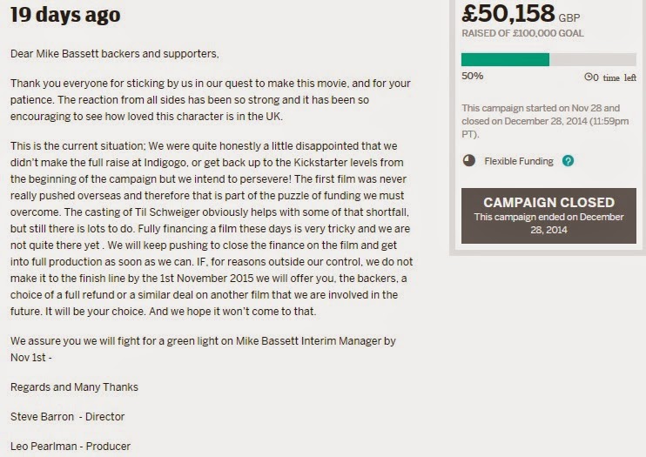Click the £50,158 raised amount
The width and height of the screenshot is (646, 457).
(508, 14)
